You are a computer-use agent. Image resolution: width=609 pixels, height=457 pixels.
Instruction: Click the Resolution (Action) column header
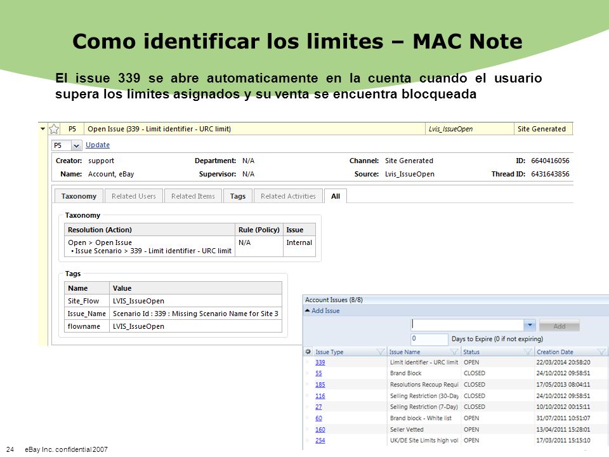click(x=150, y=230)
